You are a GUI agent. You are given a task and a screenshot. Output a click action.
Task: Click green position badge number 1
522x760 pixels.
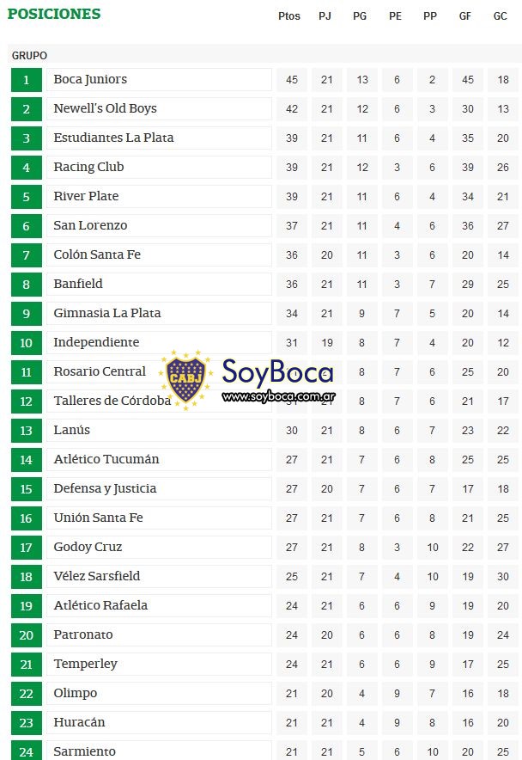tap(27, 79)
